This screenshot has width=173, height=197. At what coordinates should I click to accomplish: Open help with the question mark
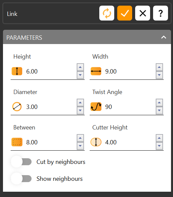(160, 13)
